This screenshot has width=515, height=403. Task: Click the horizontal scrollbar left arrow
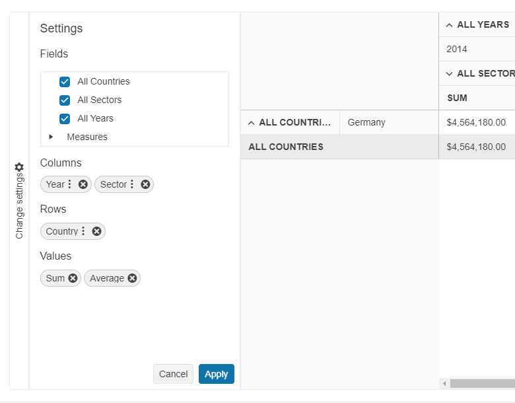click(x=444, y=383)
